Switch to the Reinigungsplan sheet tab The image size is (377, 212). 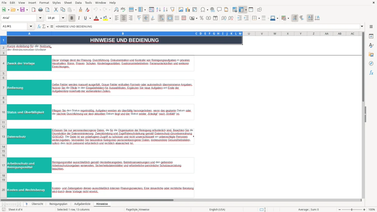(x=58, y=204)
